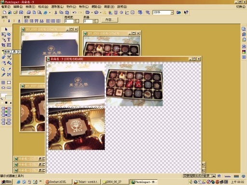Click the Undo arrow icon
The image size is (247, 185).
tap(74, 13)
